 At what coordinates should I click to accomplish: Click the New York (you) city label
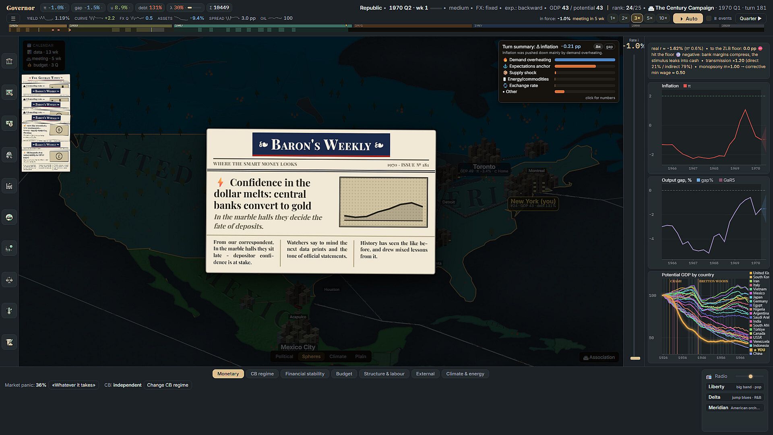coord(533,203)
